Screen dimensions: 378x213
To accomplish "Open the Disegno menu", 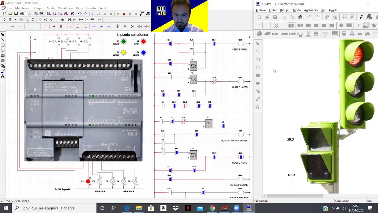I will pyautogui.click(x=38, y=8).
